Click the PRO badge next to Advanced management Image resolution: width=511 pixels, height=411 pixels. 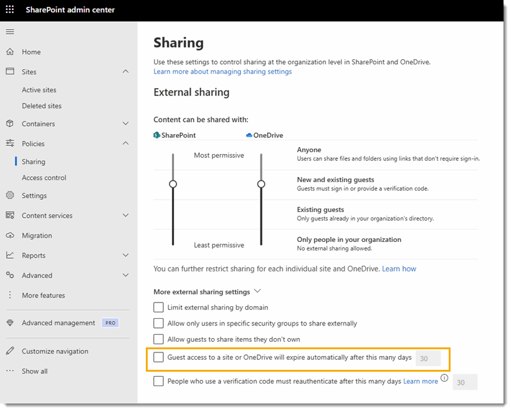coord(110,323)
